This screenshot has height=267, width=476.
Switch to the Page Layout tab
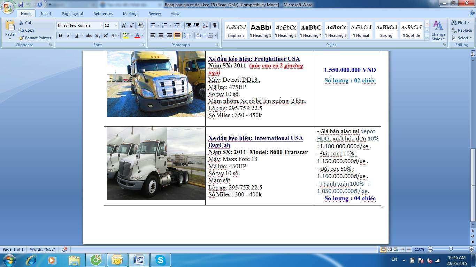tap(72, 14)
